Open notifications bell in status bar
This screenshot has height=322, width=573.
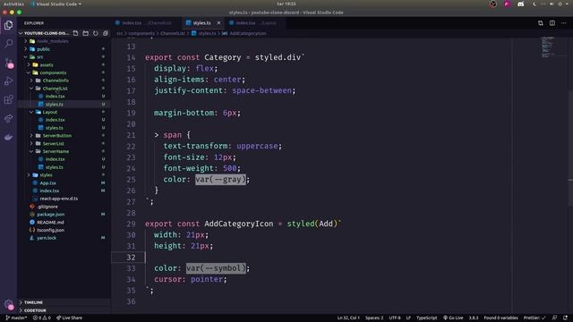click(x=565, y=318)
